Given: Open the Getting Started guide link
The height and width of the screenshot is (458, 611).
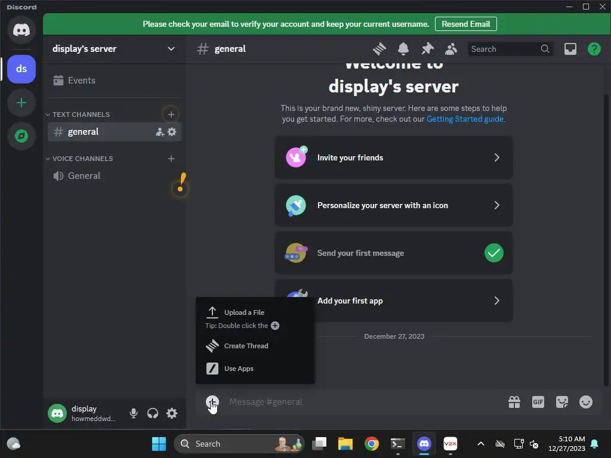Looking at the screenshot, I should point(465,119).
